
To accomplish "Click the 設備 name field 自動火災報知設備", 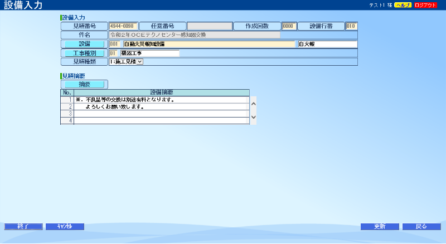I will coord(209,44).
